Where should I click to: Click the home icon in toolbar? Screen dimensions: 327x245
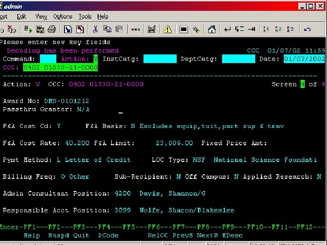[212, 29]
